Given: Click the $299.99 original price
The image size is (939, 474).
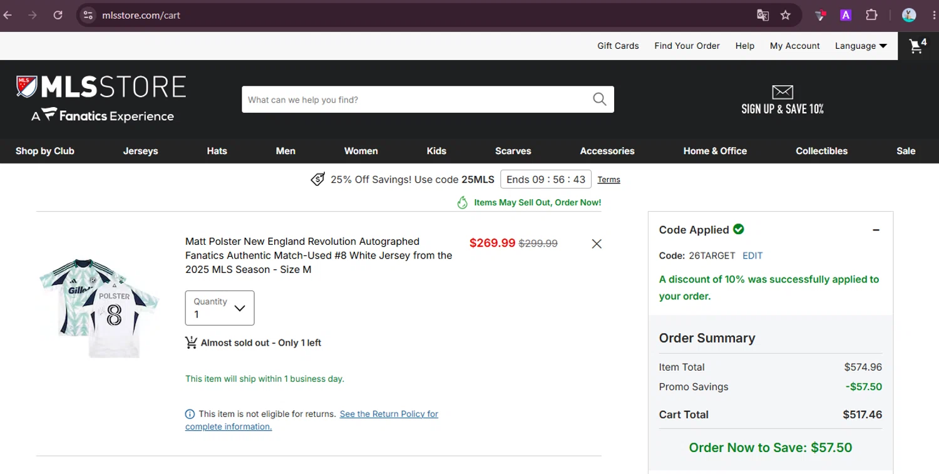Looking at the screenshot, I should click(538, 244).
